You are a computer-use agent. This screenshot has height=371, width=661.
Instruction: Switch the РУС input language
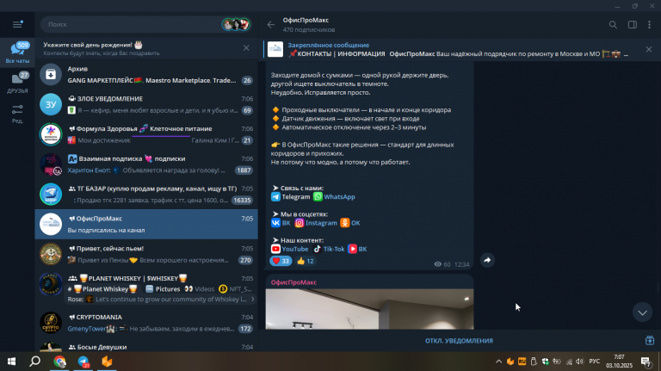click(x=595, y=362)
